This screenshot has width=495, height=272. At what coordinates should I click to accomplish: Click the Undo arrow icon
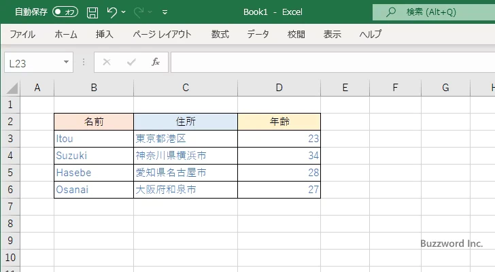(112, 12)
